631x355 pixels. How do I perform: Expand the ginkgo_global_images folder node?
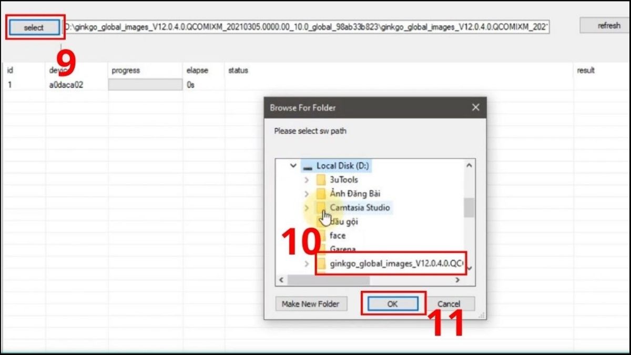coord(307,263)
